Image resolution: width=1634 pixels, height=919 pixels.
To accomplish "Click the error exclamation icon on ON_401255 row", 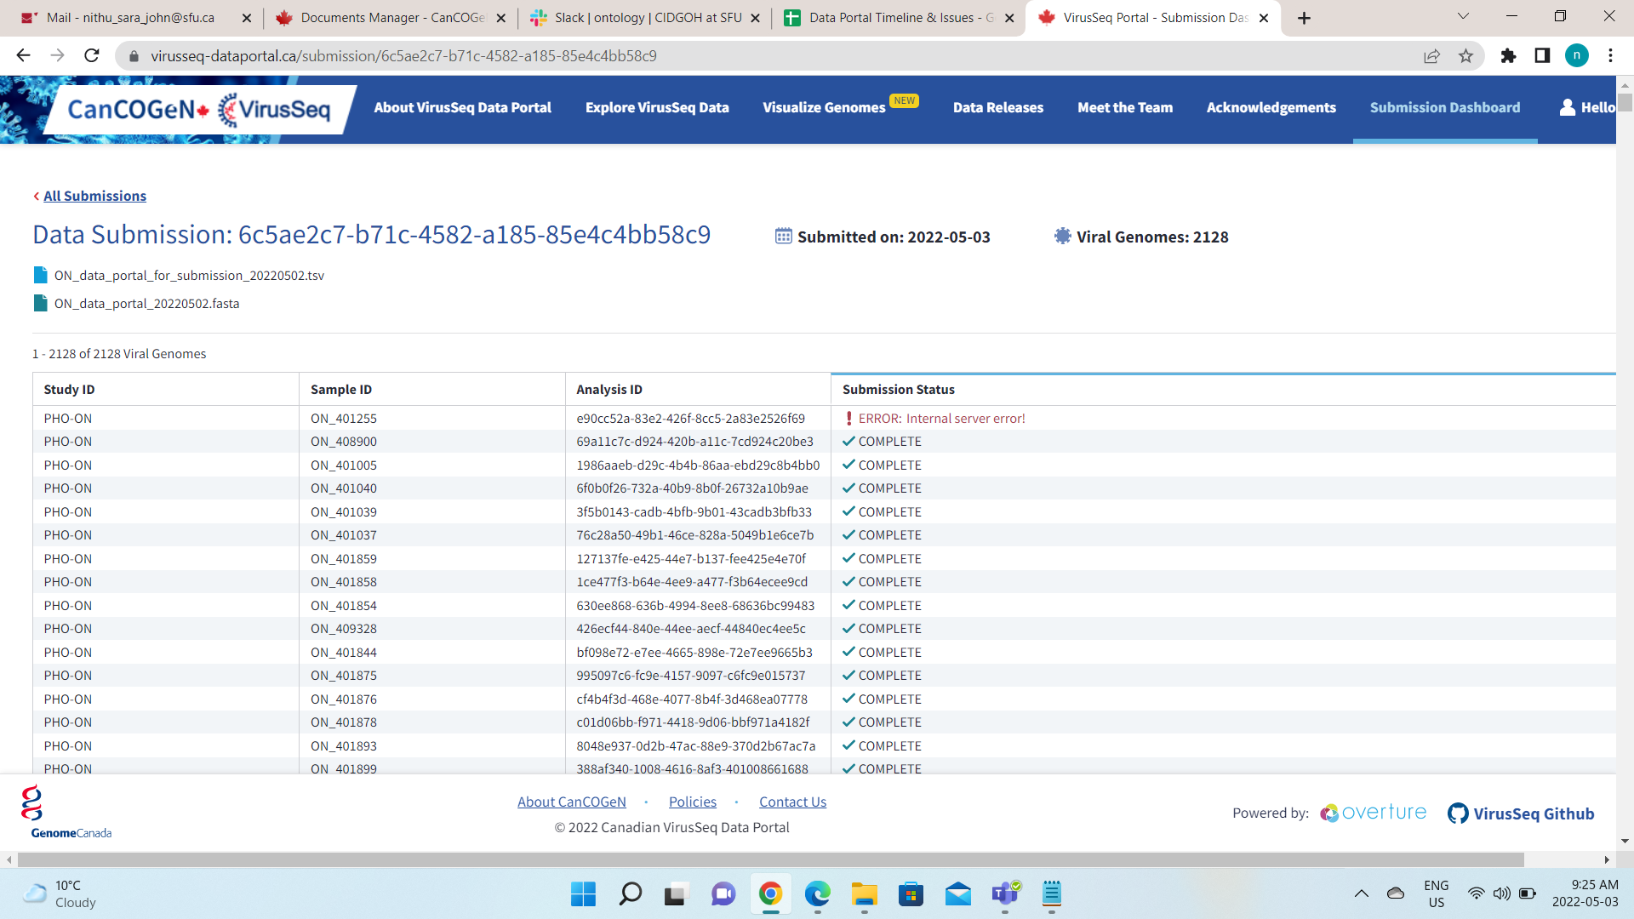I will pyautogui.click(x=849, y=418).
